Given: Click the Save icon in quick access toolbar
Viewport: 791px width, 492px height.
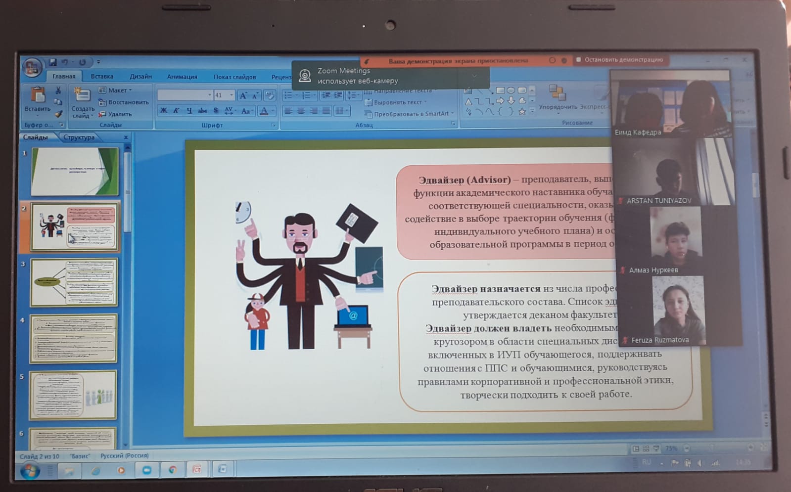Looking at the screenshot, I should tap(52, 62).
